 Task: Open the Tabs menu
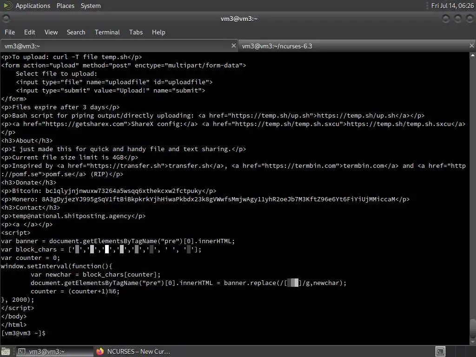point(136,32)
